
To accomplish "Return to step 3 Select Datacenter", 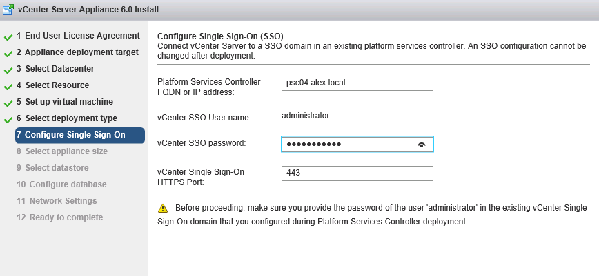I will click(55, 69).
